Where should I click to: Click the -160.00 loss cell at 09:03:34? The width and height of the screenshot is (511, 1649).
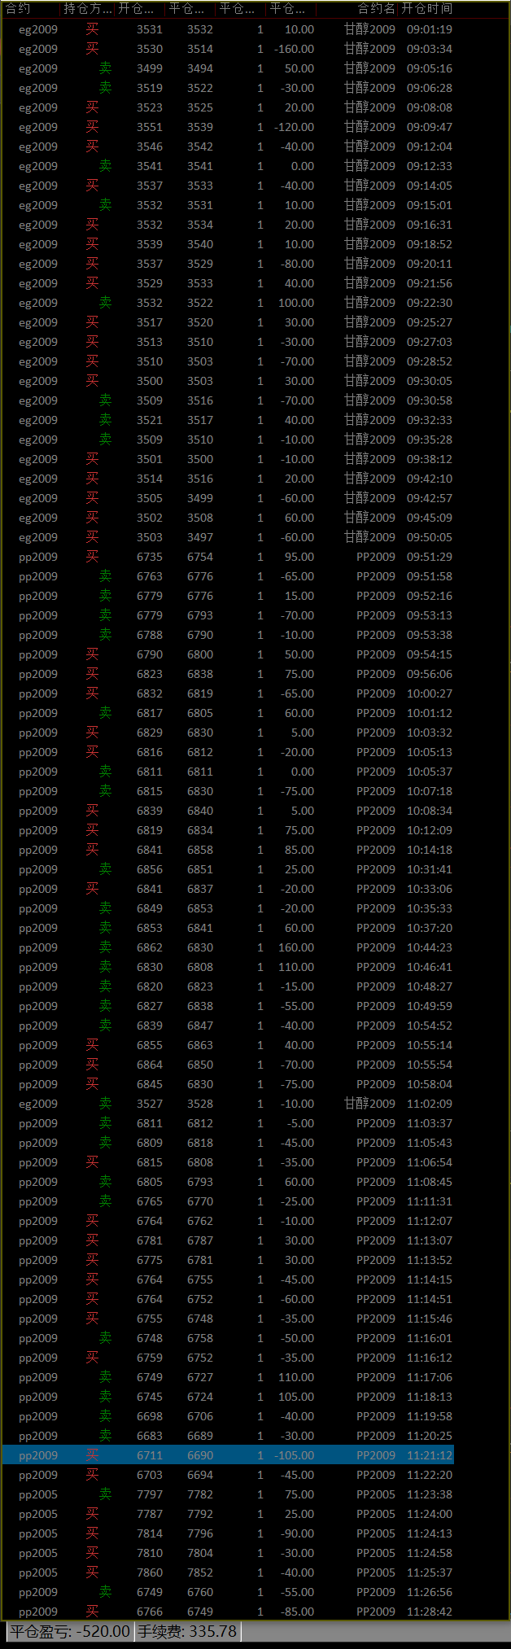(x=294, y=49)
